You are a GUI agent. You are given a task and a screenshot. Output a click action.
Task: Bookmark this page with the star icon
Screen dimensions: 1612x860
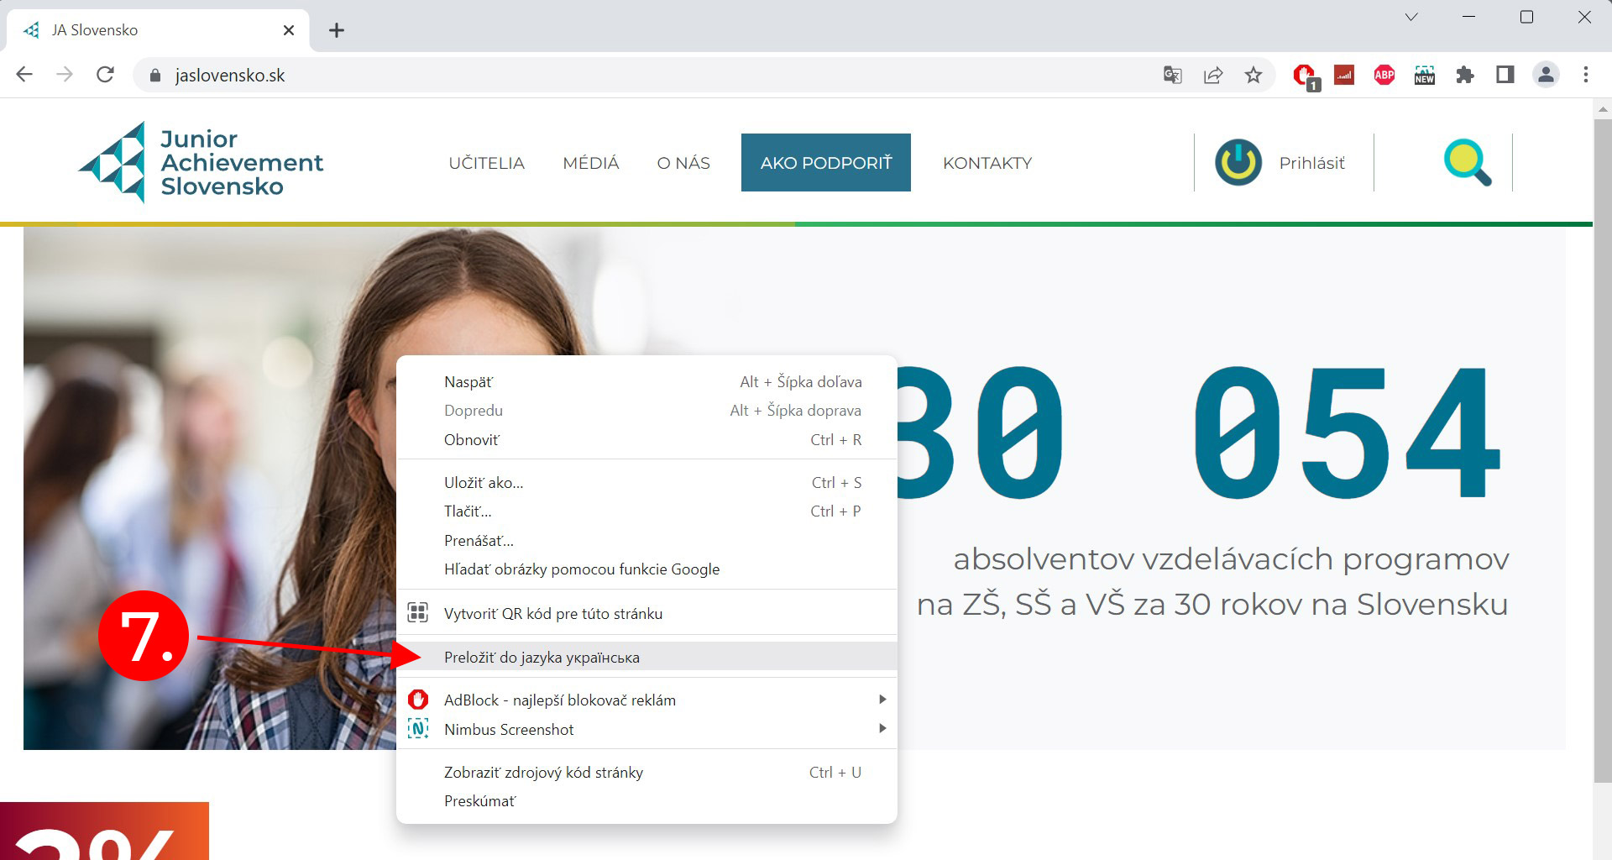pos(1254,75)
